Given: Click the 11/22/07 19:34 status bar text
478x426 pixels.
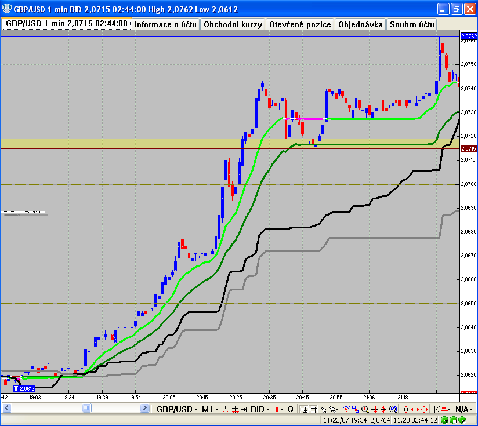Looking at the screenshot, I should [345, 420].
